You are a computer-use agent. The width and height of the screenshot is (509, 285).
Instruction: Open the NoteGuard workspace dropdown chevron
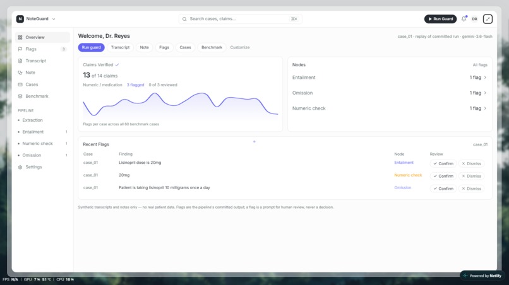[54, 19]
